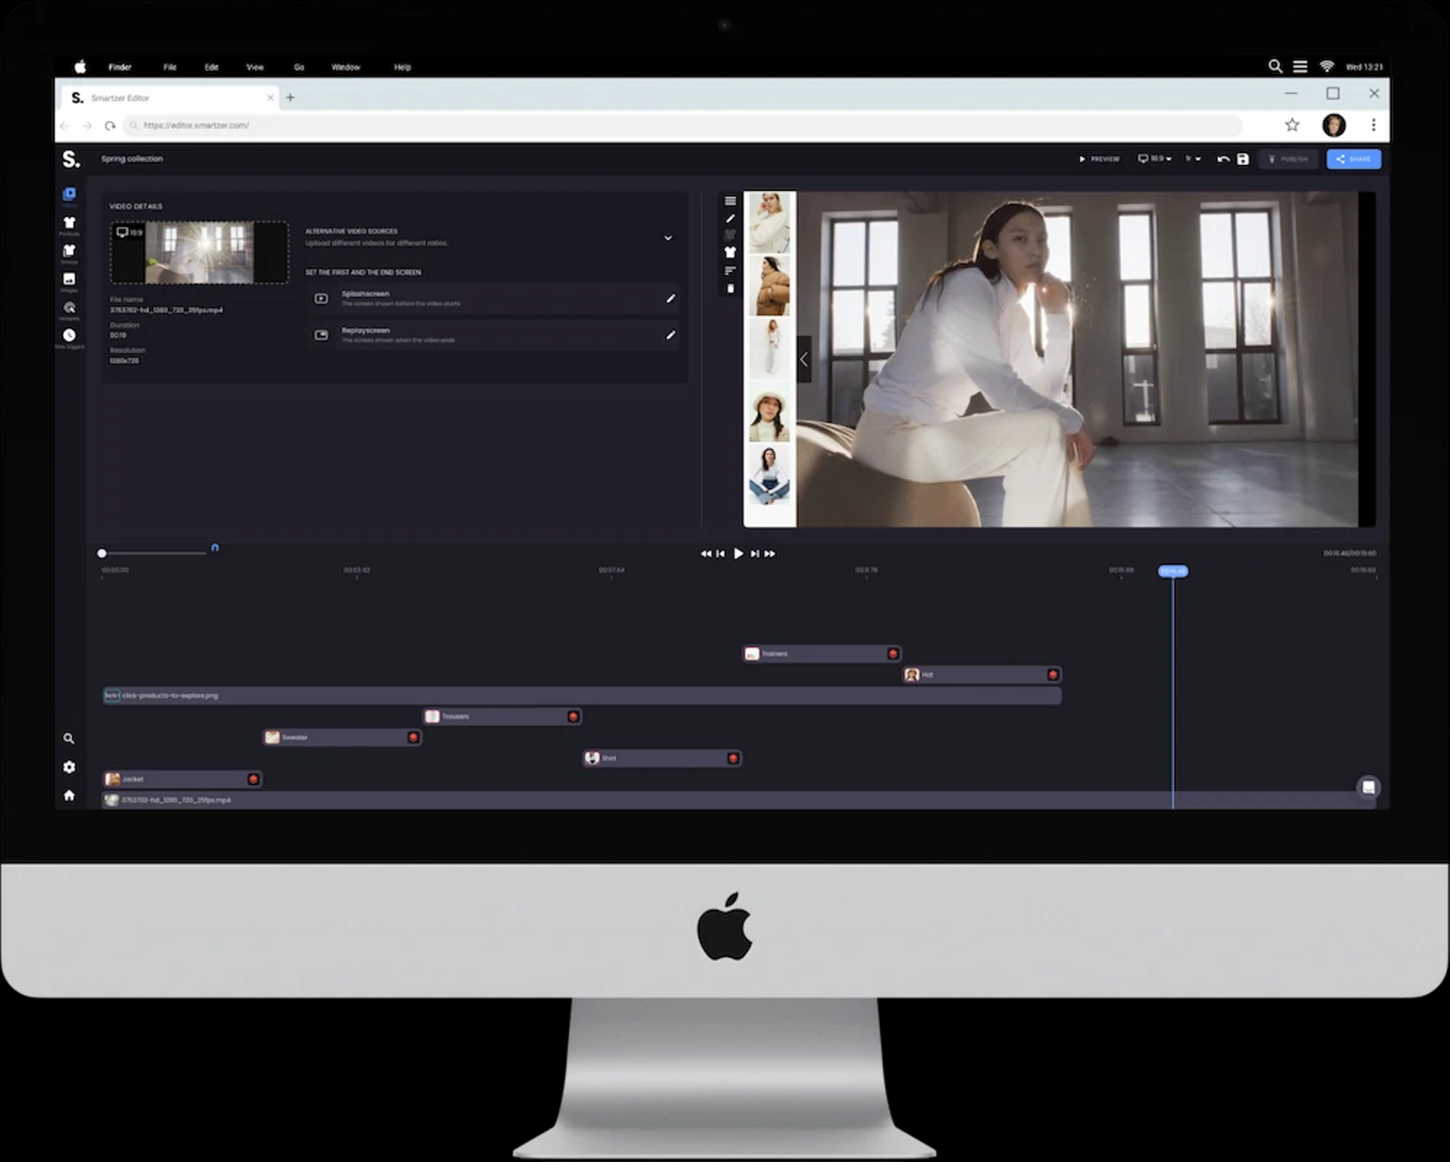
Task: Collapse product panel using left chevron
Action: pos(804,359)
